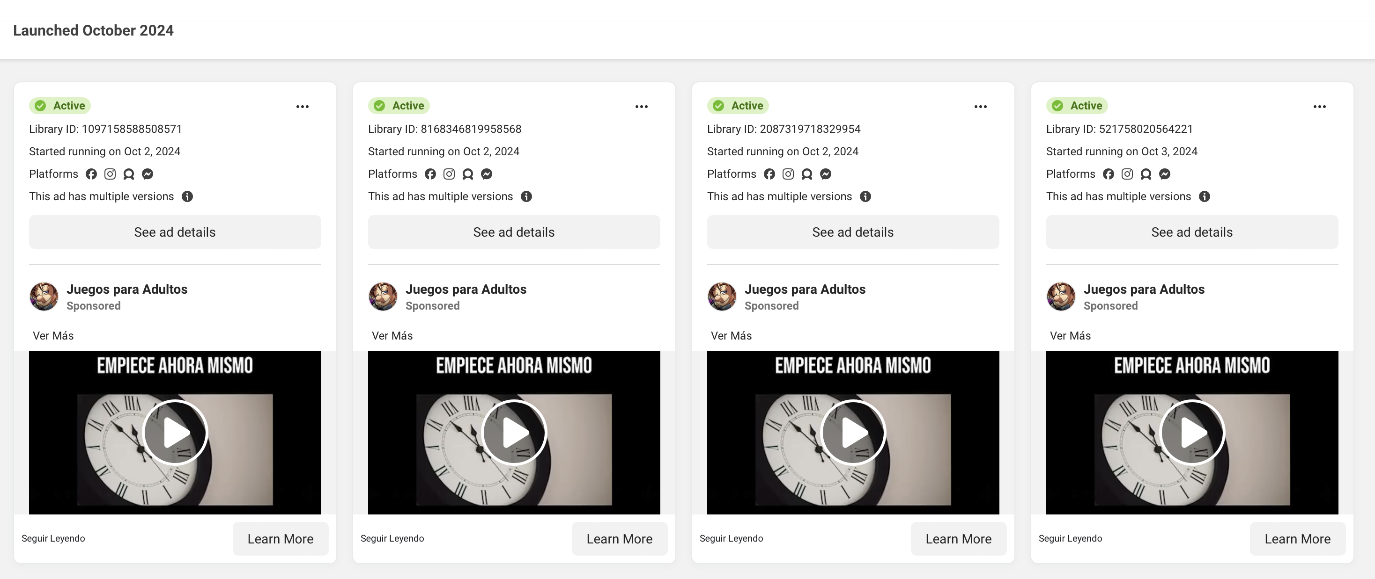The image size is (1375, 579).
Task: Click multiple versions info icon on ad 2087319718329954
Action: (865, 196)
